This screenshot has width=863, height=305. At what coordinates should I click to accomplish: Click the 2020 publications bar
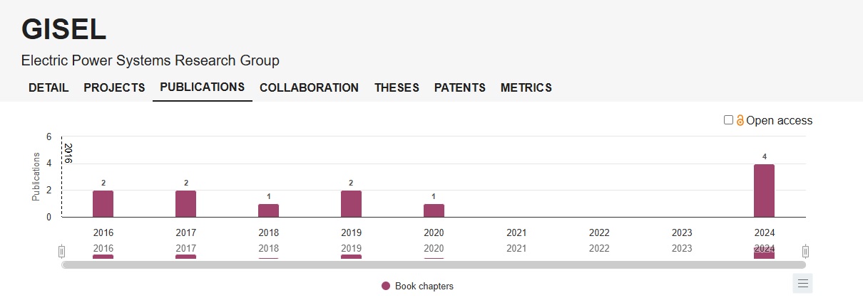click(x=434, y=210)
